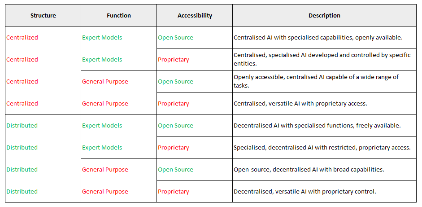
Task: Click description starting 'Centralised AI with specialised capabilities'
Action: click(x=318, y=38)
